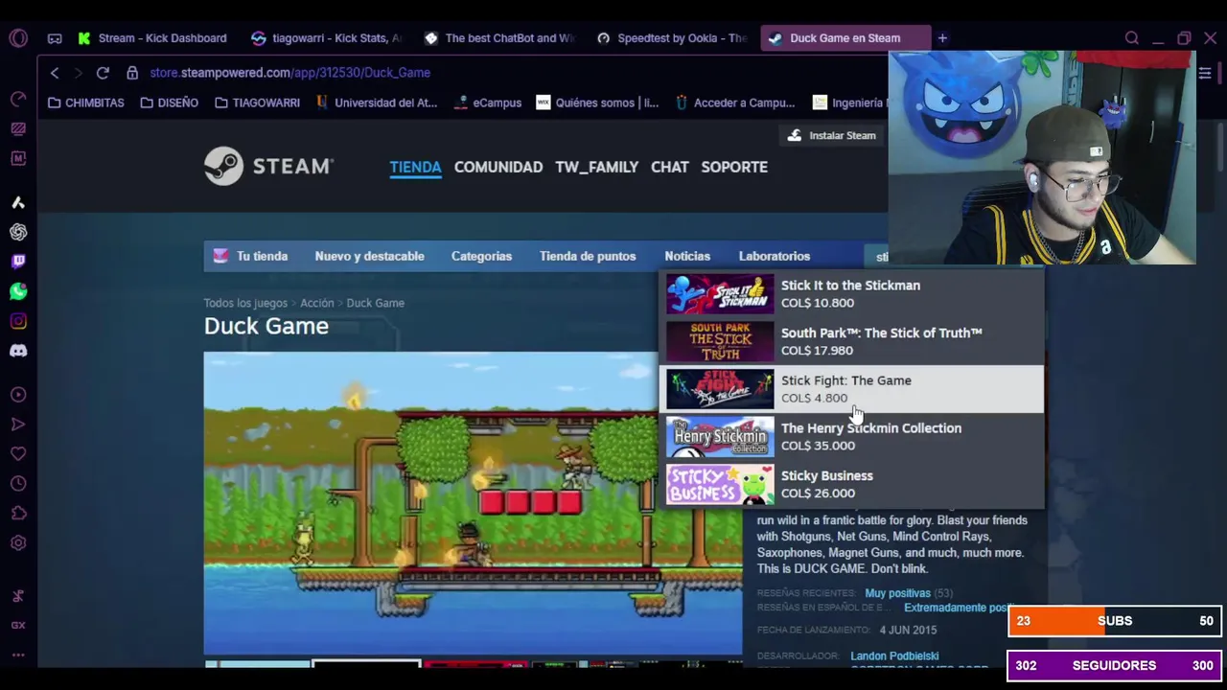The height and width of the screenshot is (690, 1227).
Task: Click the GX icon in sidebar
Action: pyautogui.click(x=18, y=625)
